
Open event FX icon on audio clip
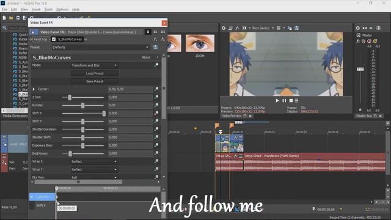tap(236, 156)
